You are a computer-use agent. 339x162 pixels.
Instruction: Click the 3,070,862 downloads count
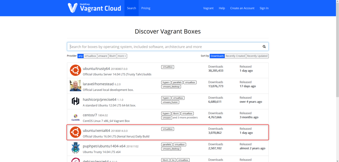coord(215,133)
